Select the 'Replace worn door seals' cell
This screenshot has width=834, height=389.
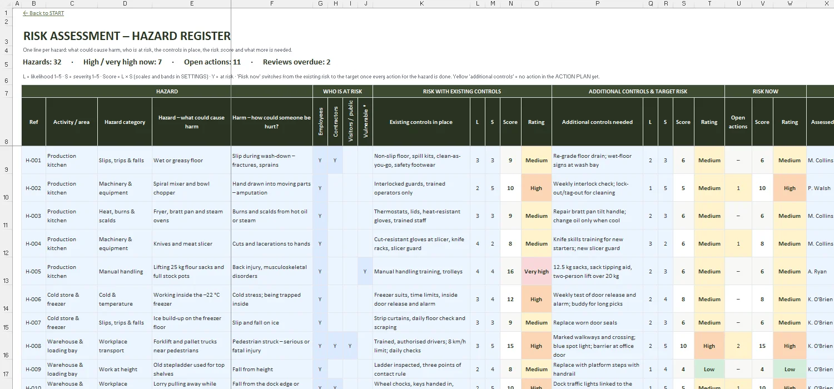[x=597, y=322]
